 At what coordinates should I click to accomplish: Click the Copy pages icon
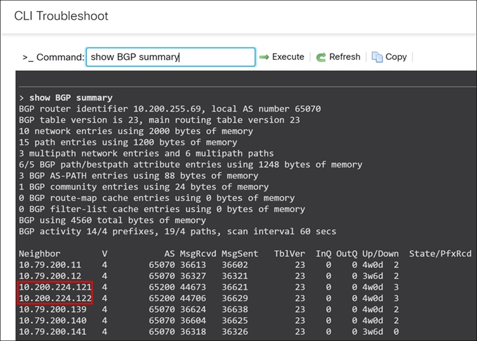point(377,57)
